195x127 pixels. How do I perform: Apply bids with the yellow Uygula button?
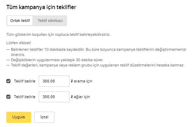click(18, 117)
